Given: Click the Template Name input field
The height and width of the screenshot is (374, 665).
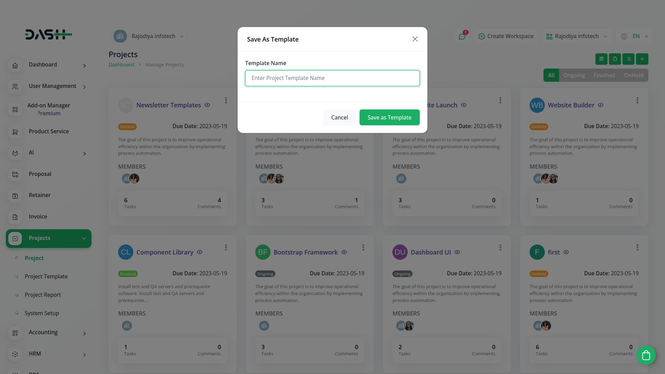Looking at the screenshot, I should pyautogui.click(x=332, y=78).
